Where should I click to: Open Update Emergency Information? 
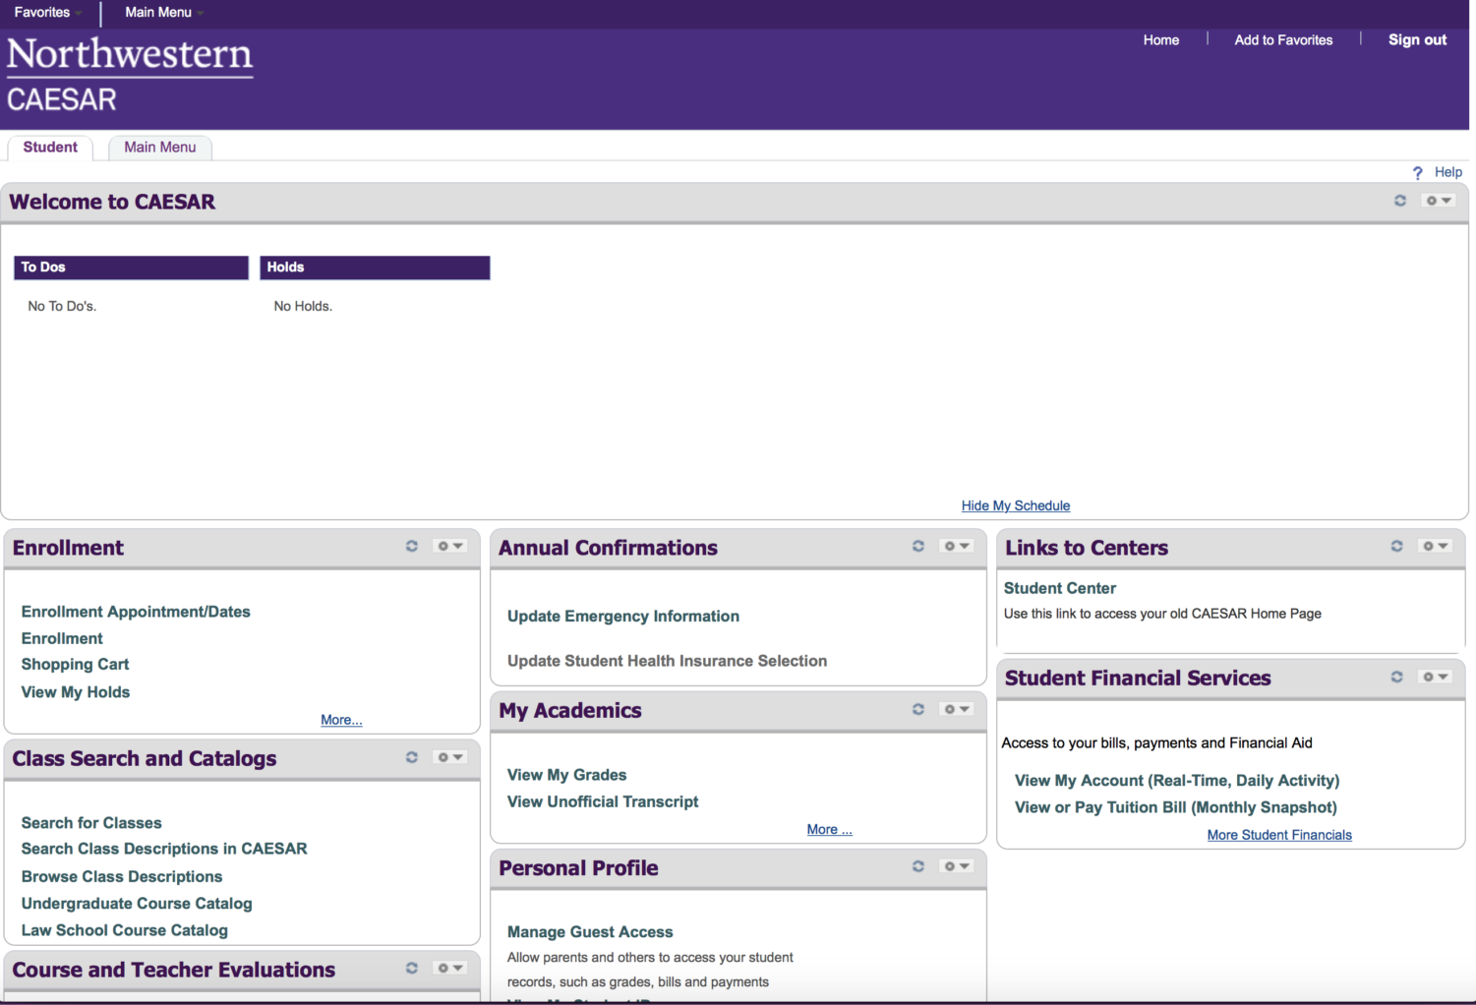623,617
